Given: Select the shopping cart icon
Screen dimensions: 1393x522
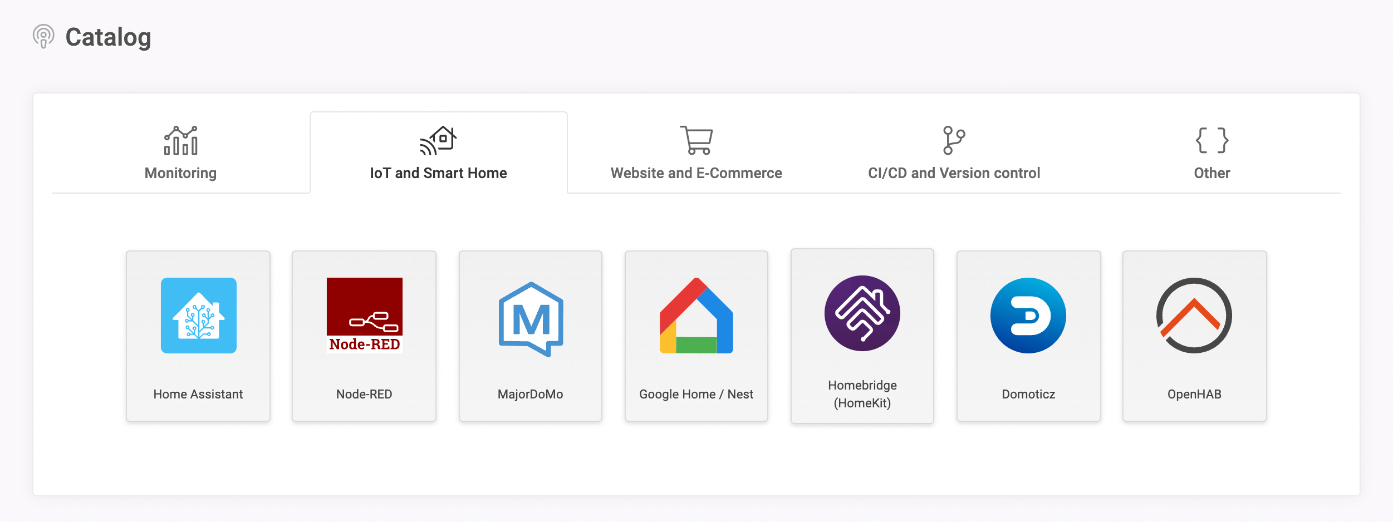Looking at the screenshot, I should click(696, 140).
